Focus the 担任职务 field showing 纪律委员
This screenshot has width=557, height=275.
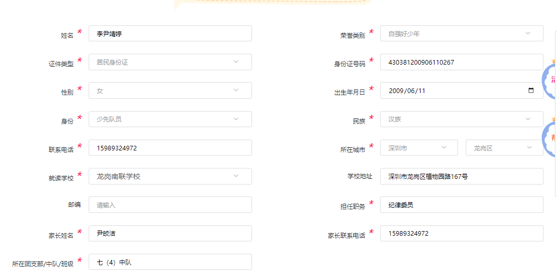(x=462, y=205)
